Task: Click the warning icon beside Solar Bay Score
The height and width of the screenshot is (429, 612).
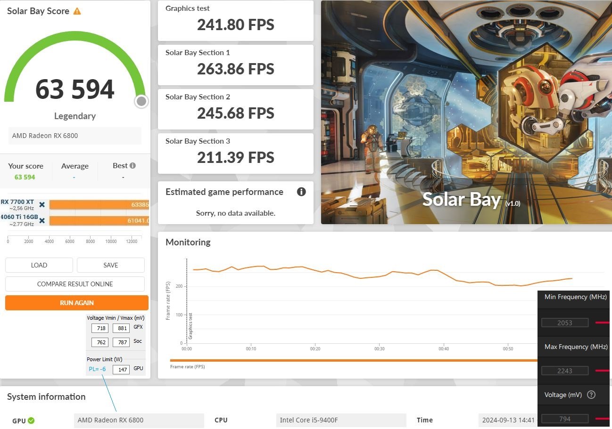Action: point(77,11)
